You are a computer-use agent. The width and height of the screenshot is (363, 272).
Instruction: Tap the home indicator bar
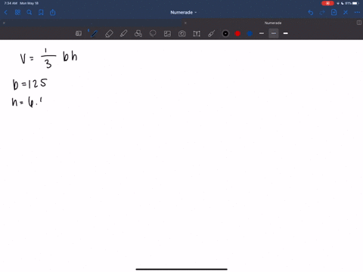181,269
